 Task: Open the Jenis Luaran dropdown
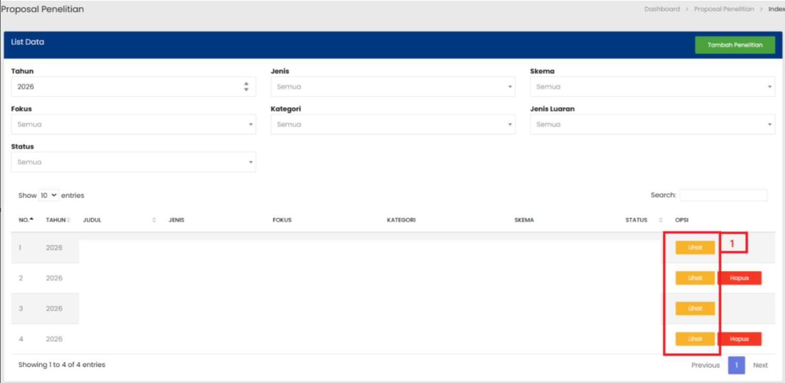coord(652,124)
